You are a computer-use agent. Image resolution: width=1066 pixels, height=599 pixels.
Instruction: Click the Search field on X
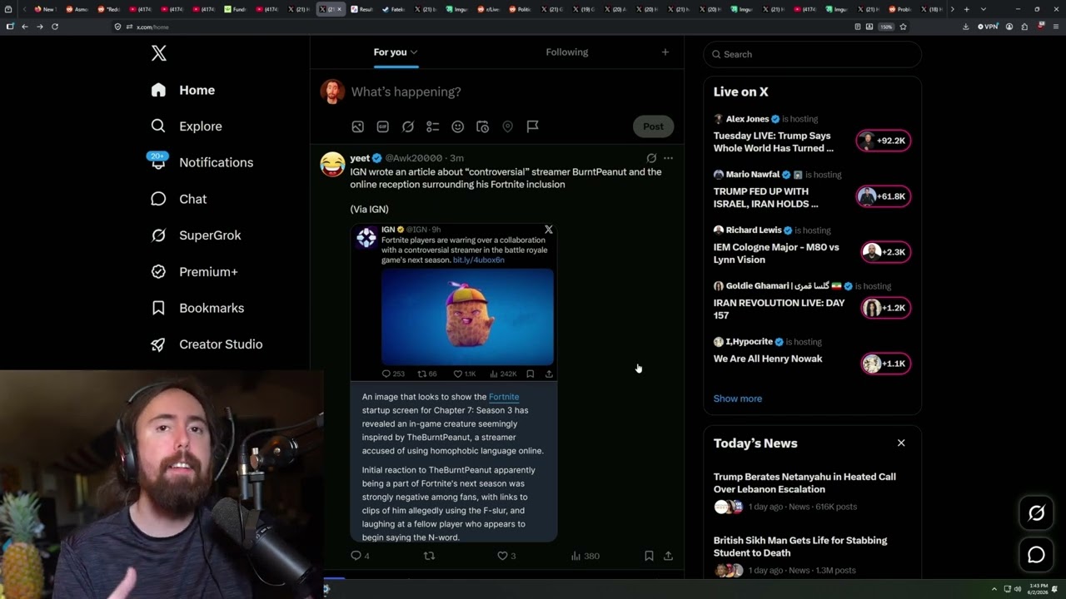(x=813, y=54)
